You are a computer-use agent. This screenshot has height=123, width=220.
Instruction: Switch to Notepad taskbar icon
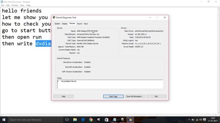coord(114,120)
